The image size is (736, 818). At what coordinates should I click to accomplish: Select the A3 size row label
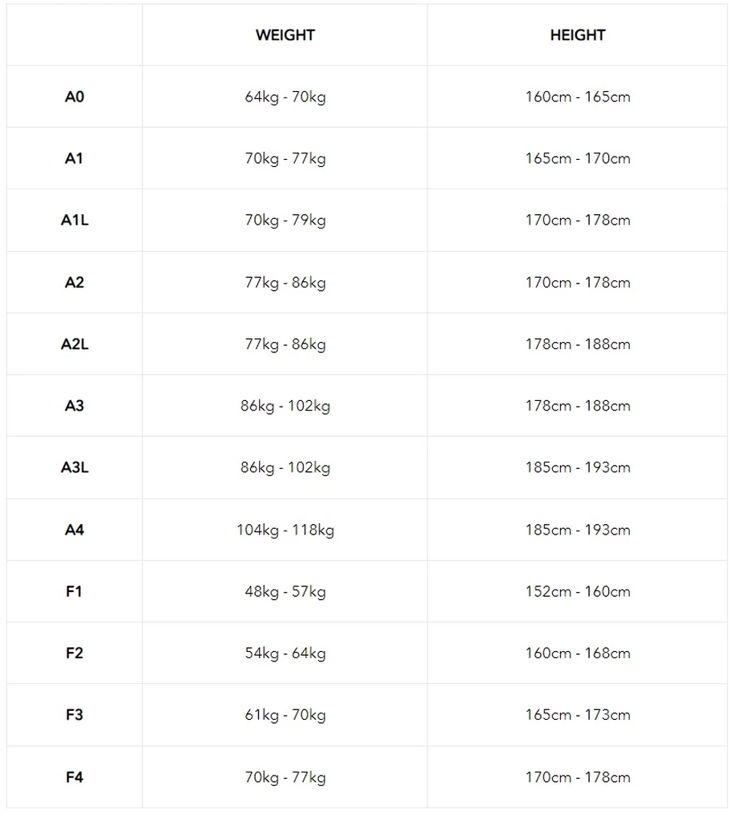click(x=74, y=406)
